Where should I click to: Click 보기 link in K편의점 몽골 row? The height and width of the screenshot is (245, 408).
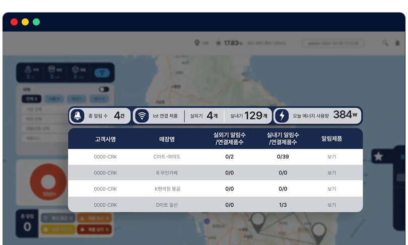[x=331, y=189]
